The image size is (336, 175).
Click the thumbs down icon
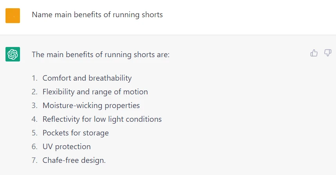tap(328, 53)
